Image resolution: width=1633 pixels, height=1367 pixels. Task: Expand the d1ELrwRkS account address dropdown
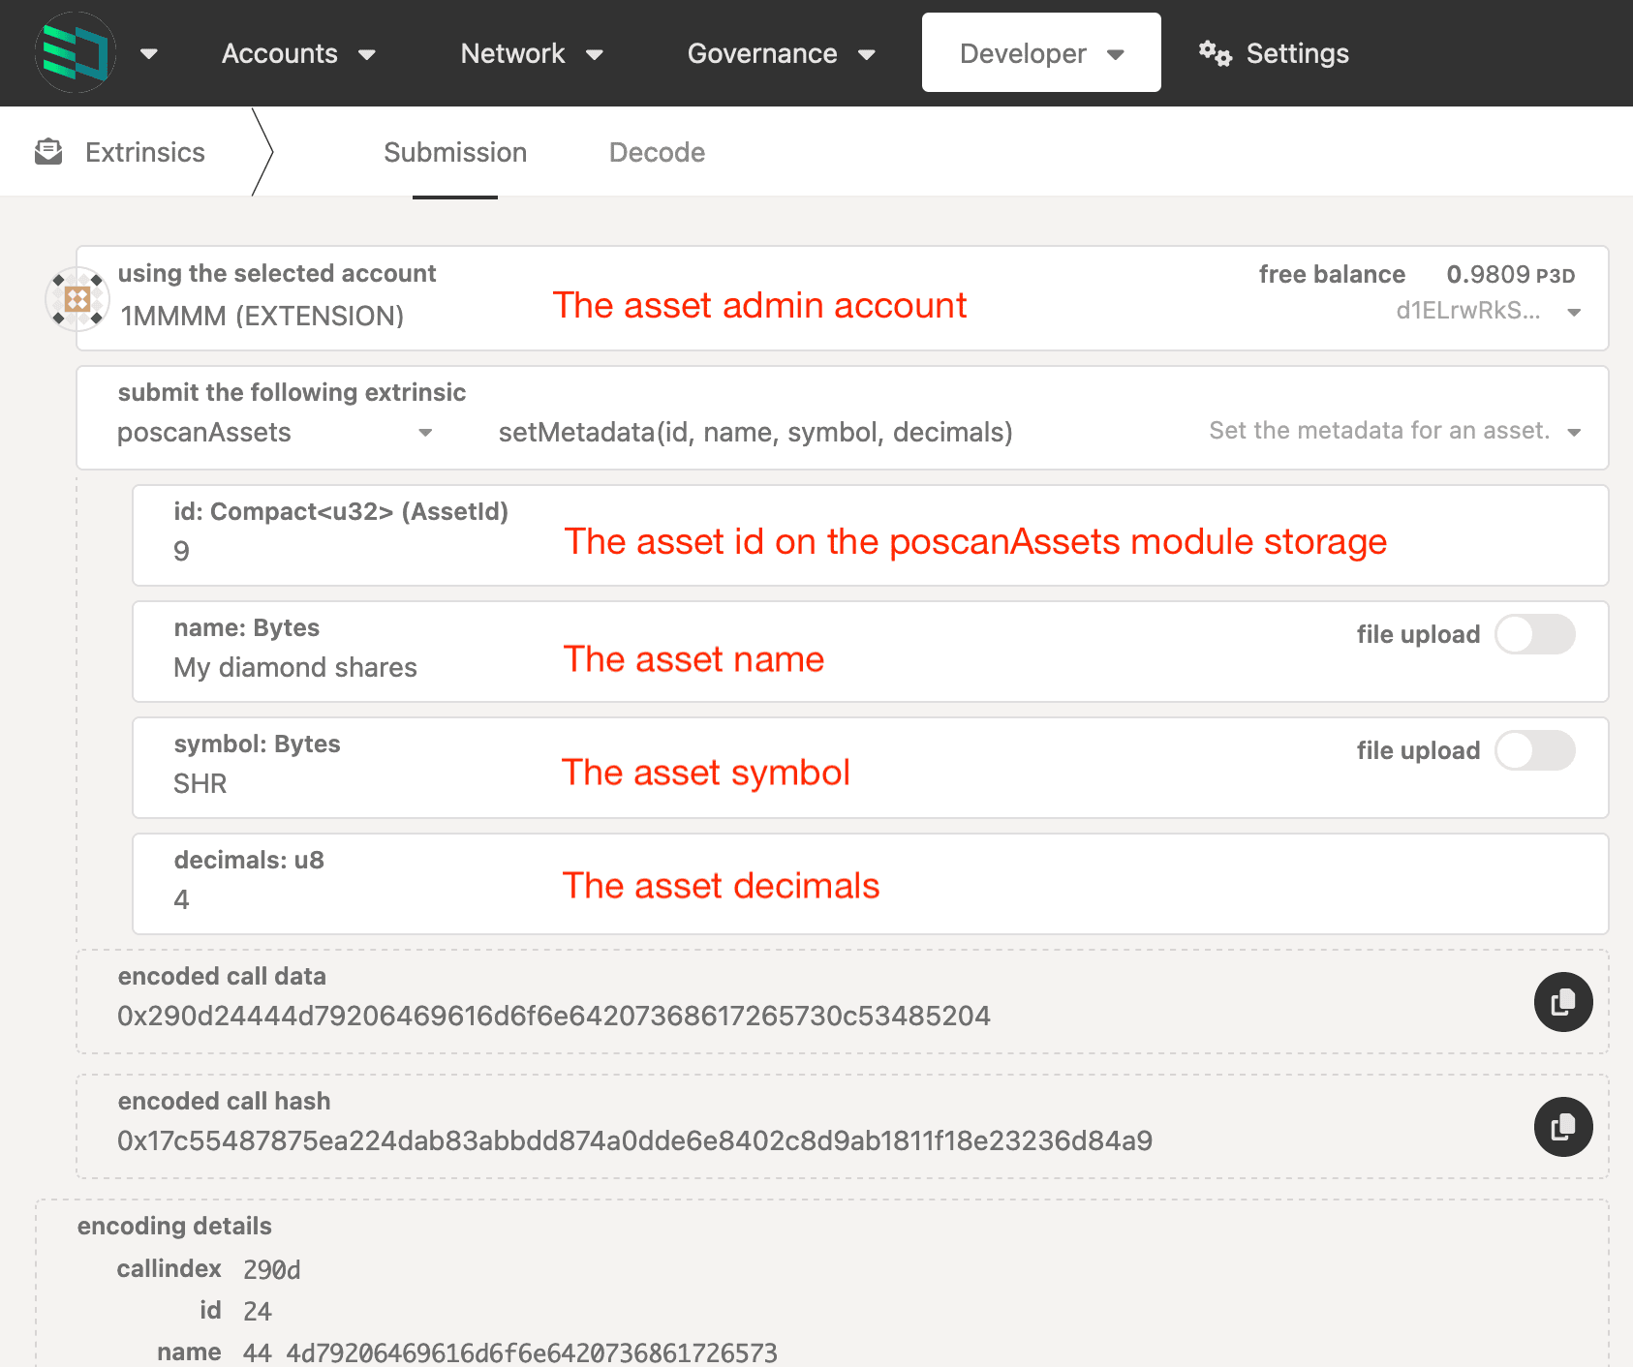[x=1573, y=312]
